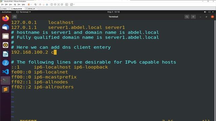Open the Files manager dock icon

click(x=5, y=36)
